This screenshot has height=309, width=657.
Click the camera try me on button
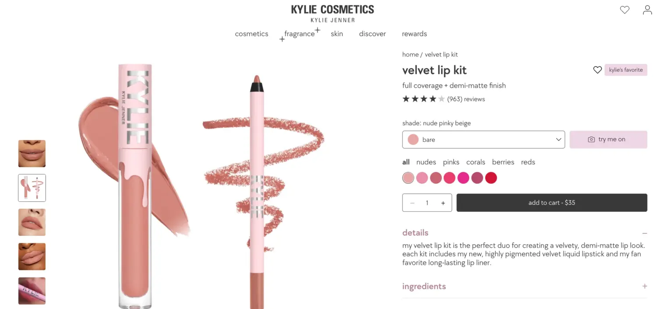608,140
